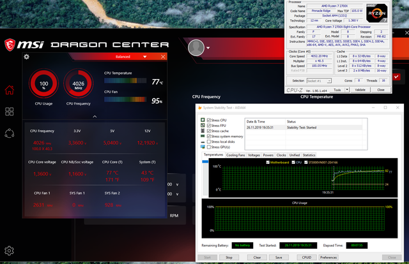The image size is (409, 264).
Task: Select the 'Stability Test: Started' log row
Action: [304, 128]
